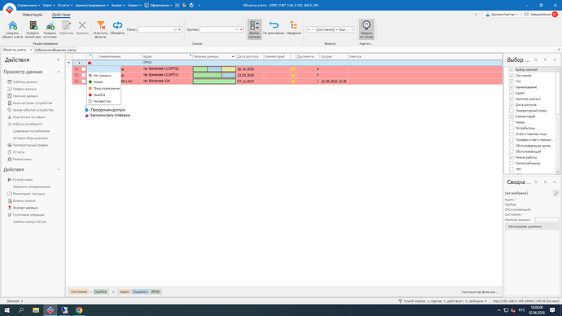Click the printer icon in title bar
The image size is (562, 316).
[191, 5]
